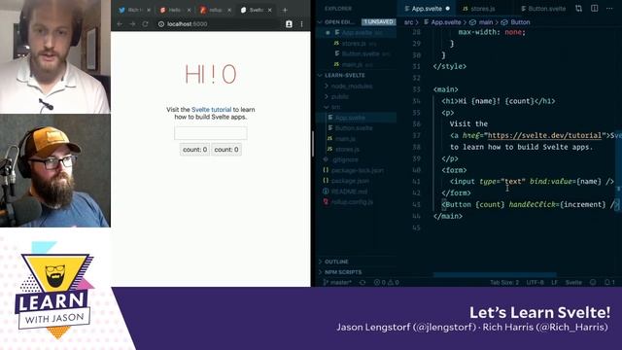The image size is (622, 350).
Task: Change the Tab Size: 2 setting
Action: pyautogui.click(x=504, y=283)
